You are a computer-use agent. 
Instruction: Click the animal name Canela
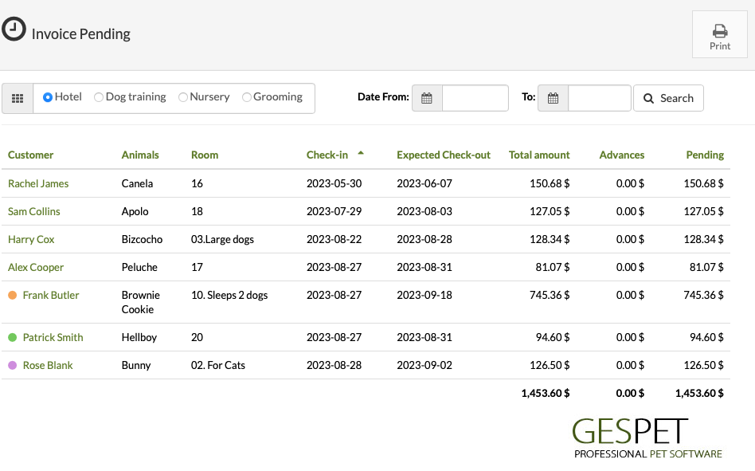coord(137,183)
